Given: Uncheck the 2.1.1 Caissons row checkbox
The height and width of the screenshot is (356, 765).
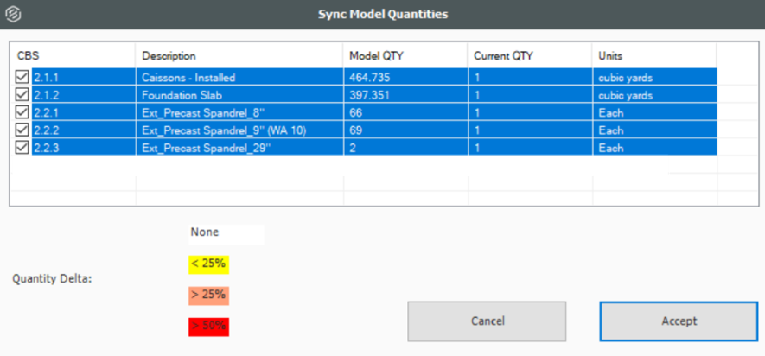Looking at the screenshot, I should (x=22, y=77).
